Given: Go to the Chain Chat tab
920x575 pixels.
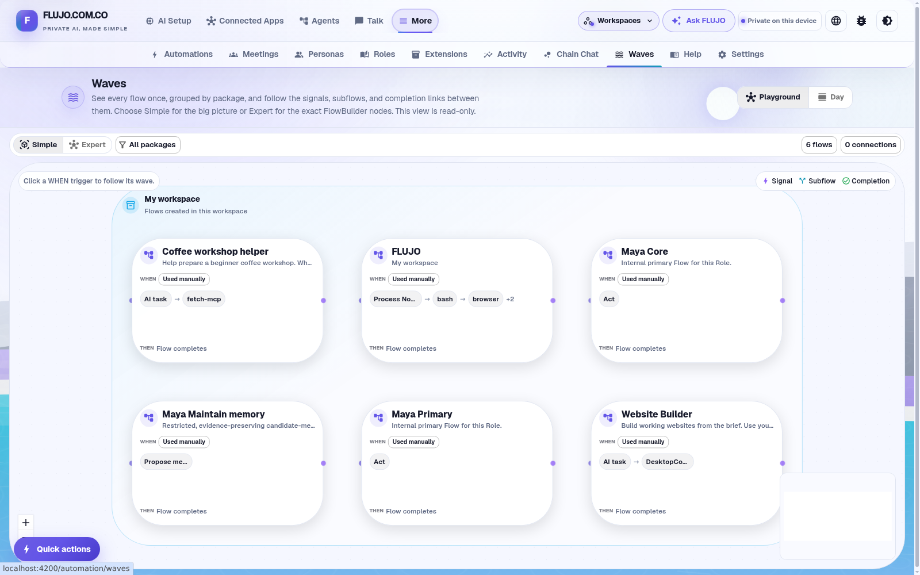Looking at the screenshot, I should click(571, 55).
